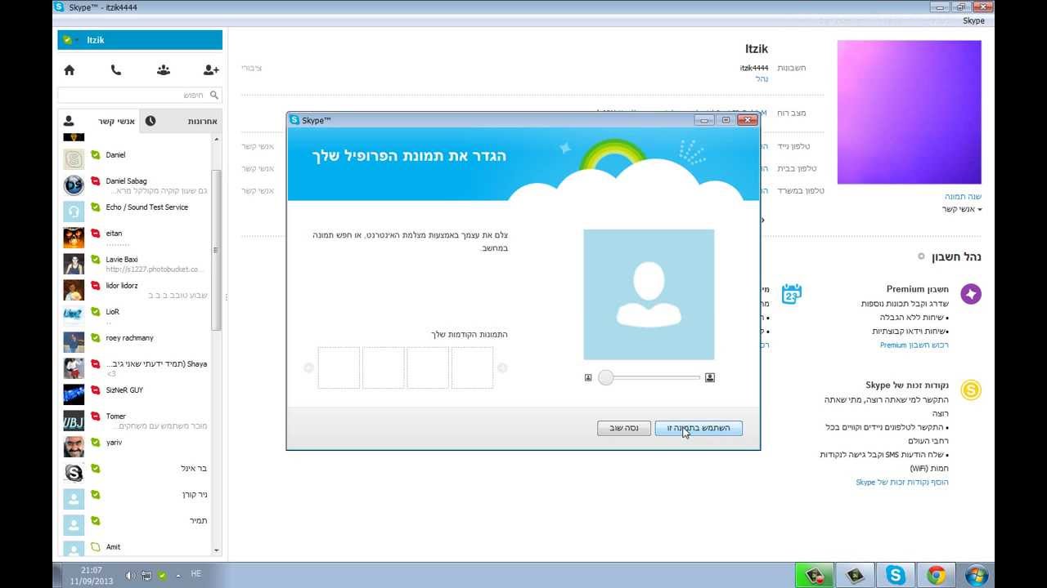Click yariv's contact avatar
The width and height of the screenshot is (1047, 588).
point(74,447)
